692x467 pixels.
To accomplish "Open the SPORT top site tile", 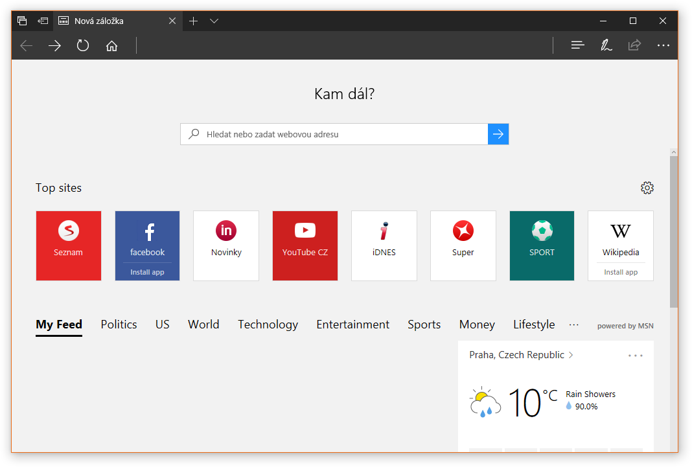I will pyautogui.click(x=542, y=245).
